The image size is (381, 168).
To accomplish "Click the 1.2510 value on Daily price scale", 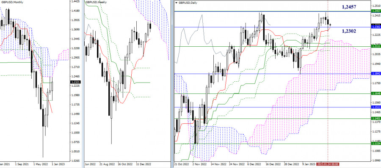I will [x=376, y=6].
